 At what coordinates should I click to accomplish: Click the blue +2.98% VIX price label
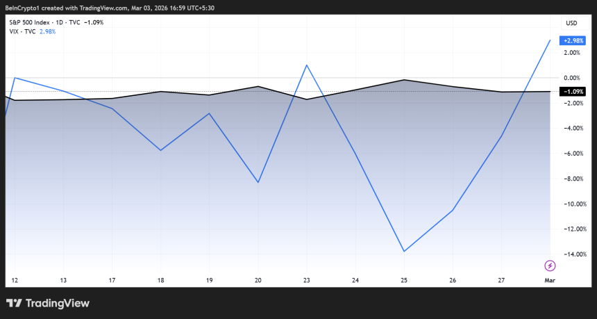tap(572, 41)
